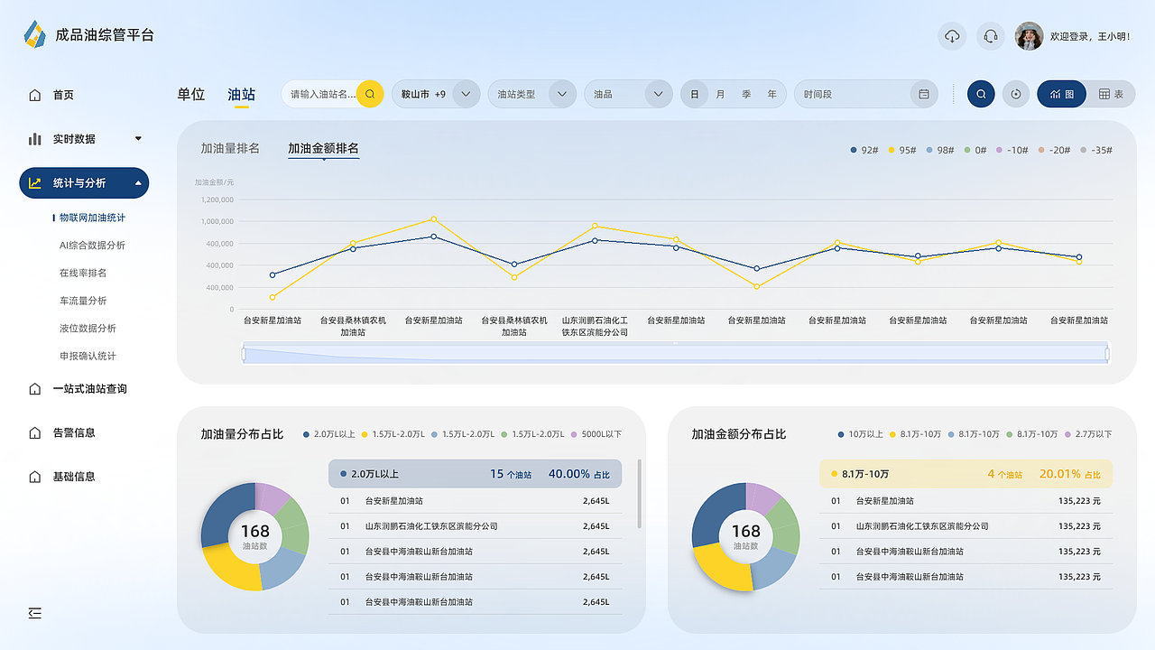Open the cloud download icon in header
Screen dimensions: 1155x650
[952, 36]
